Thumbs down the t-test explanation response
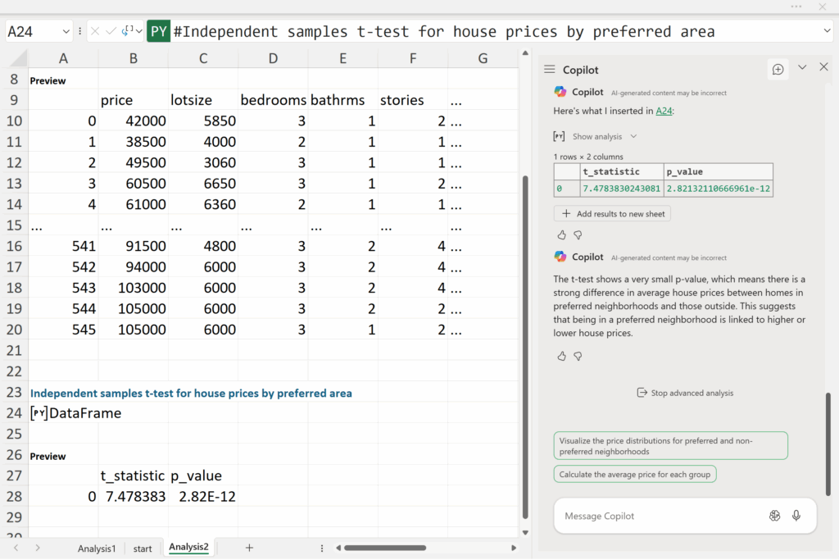The height and width of the screenshot is (560, 839). click(x=578, y=356)
